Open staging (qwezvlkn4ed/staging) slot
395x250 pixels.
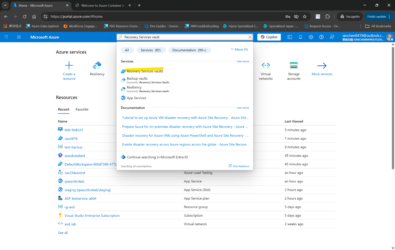[87, 190]
